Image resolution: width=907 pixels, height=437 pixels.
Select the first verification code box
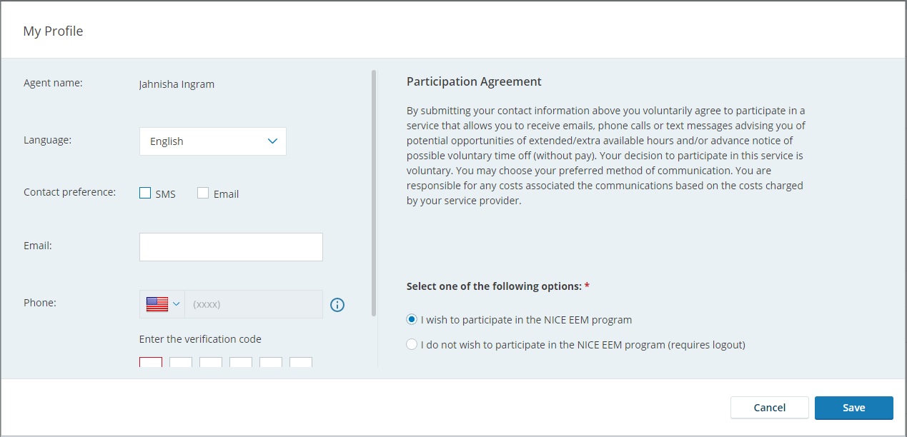click(x=151, y=362)
